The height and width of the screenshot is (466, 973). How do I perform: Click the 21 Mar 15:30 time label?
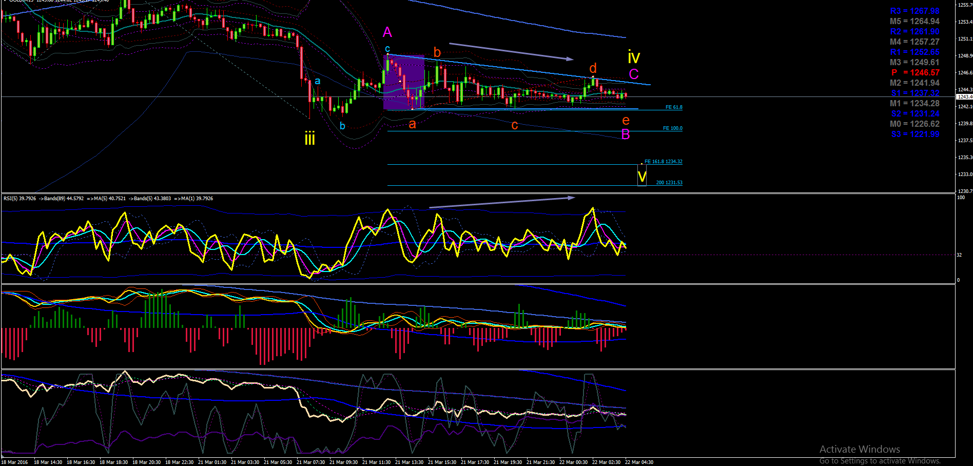tap(442, 462)
